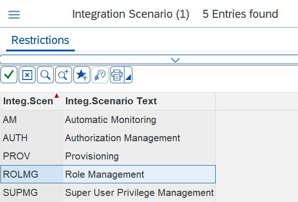Click the Find Next magnifier-plus icon
Image resolution: width=298 pixels, height=202 pixels.
click(x=63, y=75)
